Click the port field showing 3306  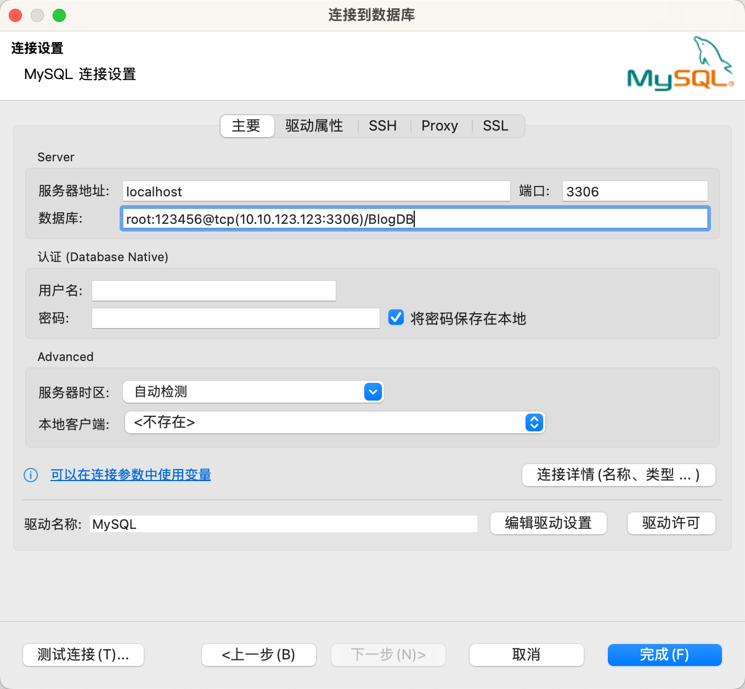(x=635, y=191)
